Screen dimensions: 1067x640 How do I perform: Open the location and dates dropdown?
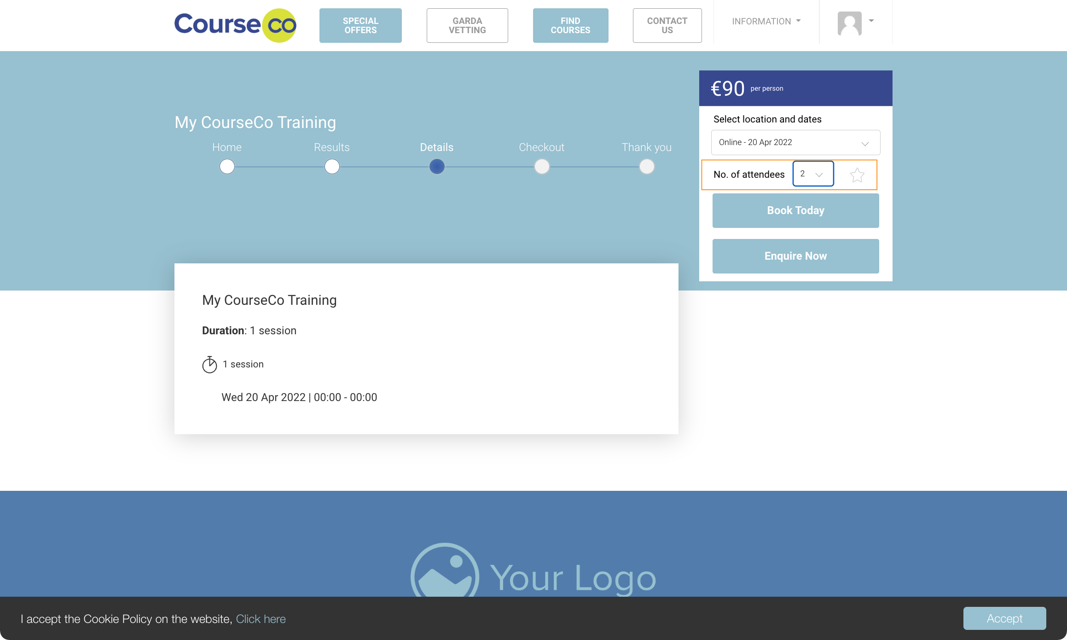point(795,142)
